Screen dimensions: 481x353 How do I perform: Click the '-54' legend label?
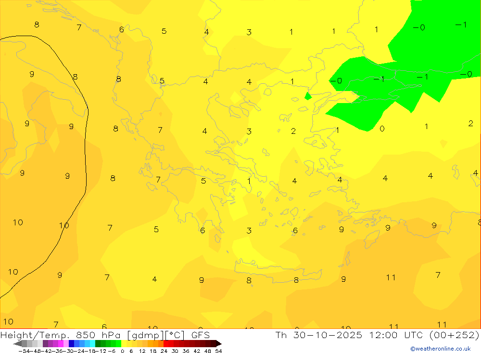24,351
